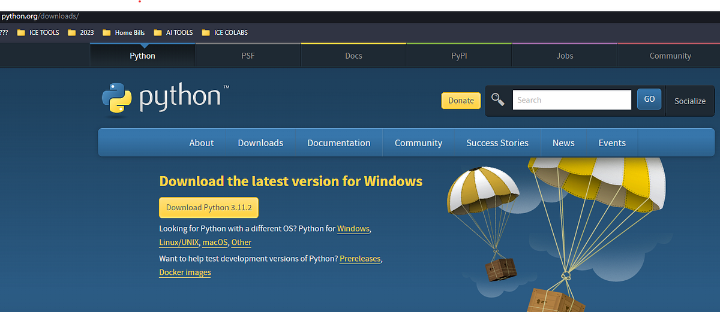This screenshot has height=312, width=720.
Task: Click the Donate button
Action: pyautogui.click(x=461, y=100)
